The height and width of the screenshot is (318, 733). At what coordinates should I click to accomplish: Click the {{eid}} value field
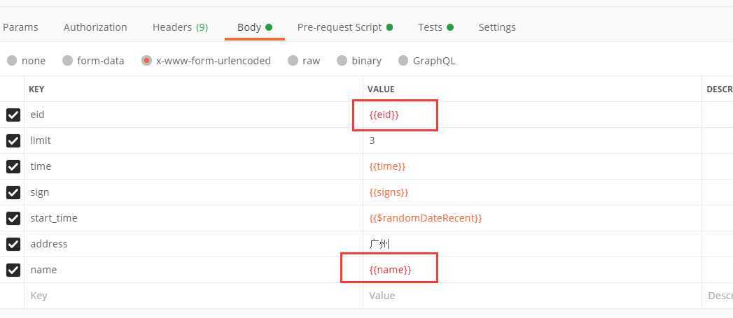532,115
